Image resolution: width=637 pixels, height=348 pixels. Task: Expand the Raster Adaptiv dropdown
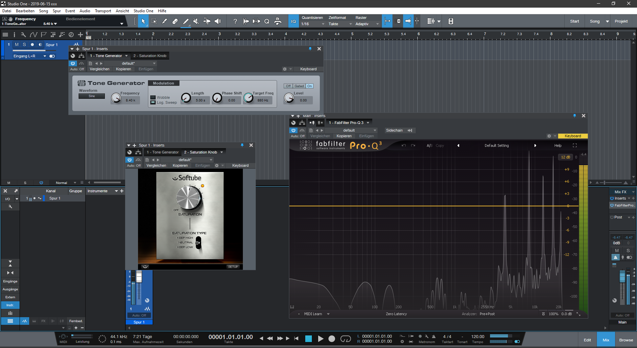[x=367, y=24]
